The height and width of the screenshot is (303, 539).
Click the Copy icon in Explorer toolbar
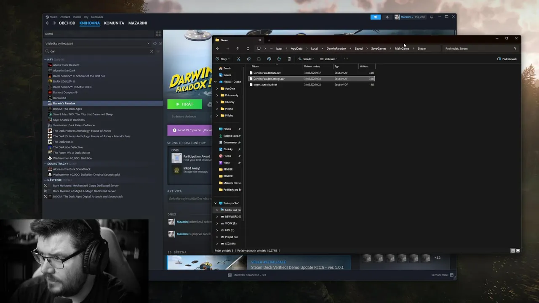248,59
